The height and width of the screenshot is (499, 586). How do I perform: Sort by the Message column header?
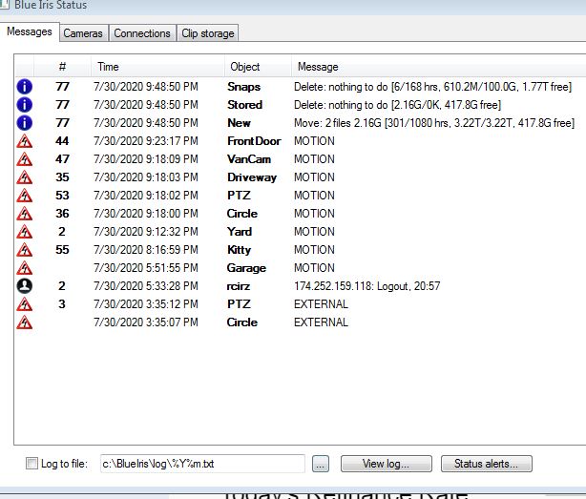[x=438, y=67]
